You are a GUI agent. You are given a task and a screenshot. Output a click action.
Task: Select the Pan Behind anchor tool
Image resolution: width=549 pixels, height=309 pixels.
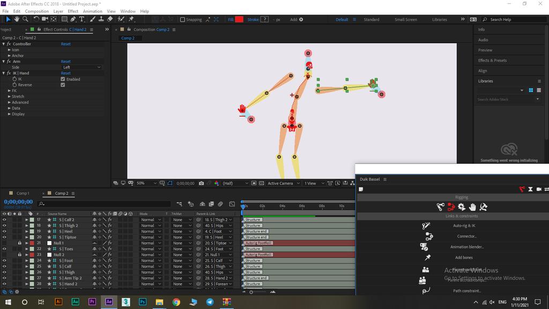(54, 19)
